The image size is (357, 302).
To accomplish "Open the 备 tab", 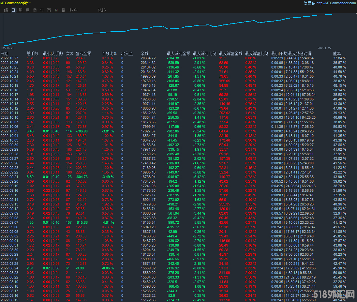I will tap(63, 10).
